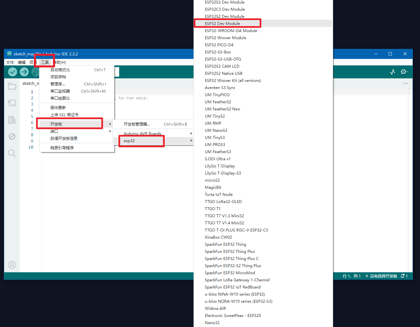Viewport: 420px width, 327px height.
Task: Choose ESP32C3 Dev Module board
Action: tap(263, 9)
